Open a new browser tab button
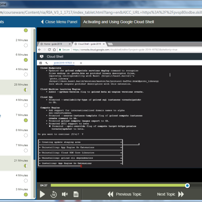202x202 pixels. pyautogui.click(x=110, y=44)
